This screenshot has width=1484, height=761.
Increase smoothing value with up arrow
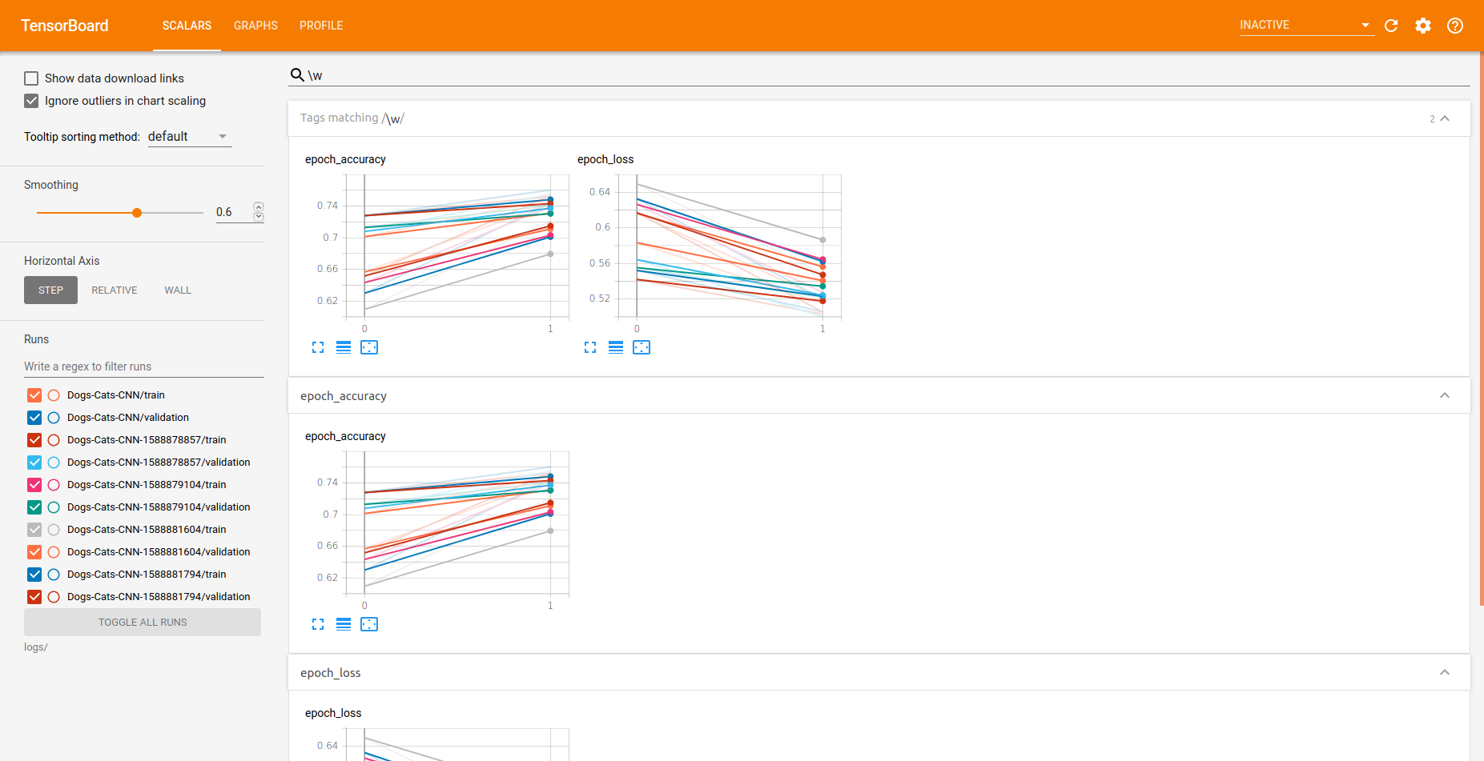tap(259, 207)
